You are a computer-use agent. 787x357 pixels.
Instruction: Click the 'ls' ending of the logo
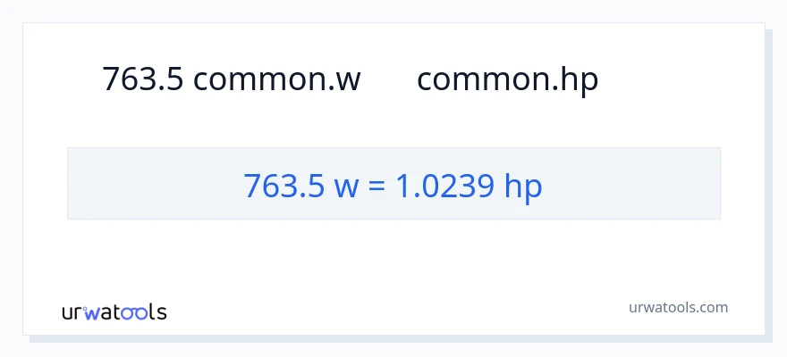(x=157, y=312)
